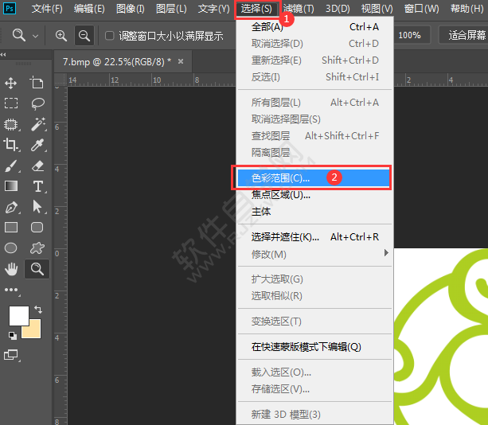The width and height of the screenshot is (488, 425).
Task: Select the Eyedropper tool
Action: (37, 145)
